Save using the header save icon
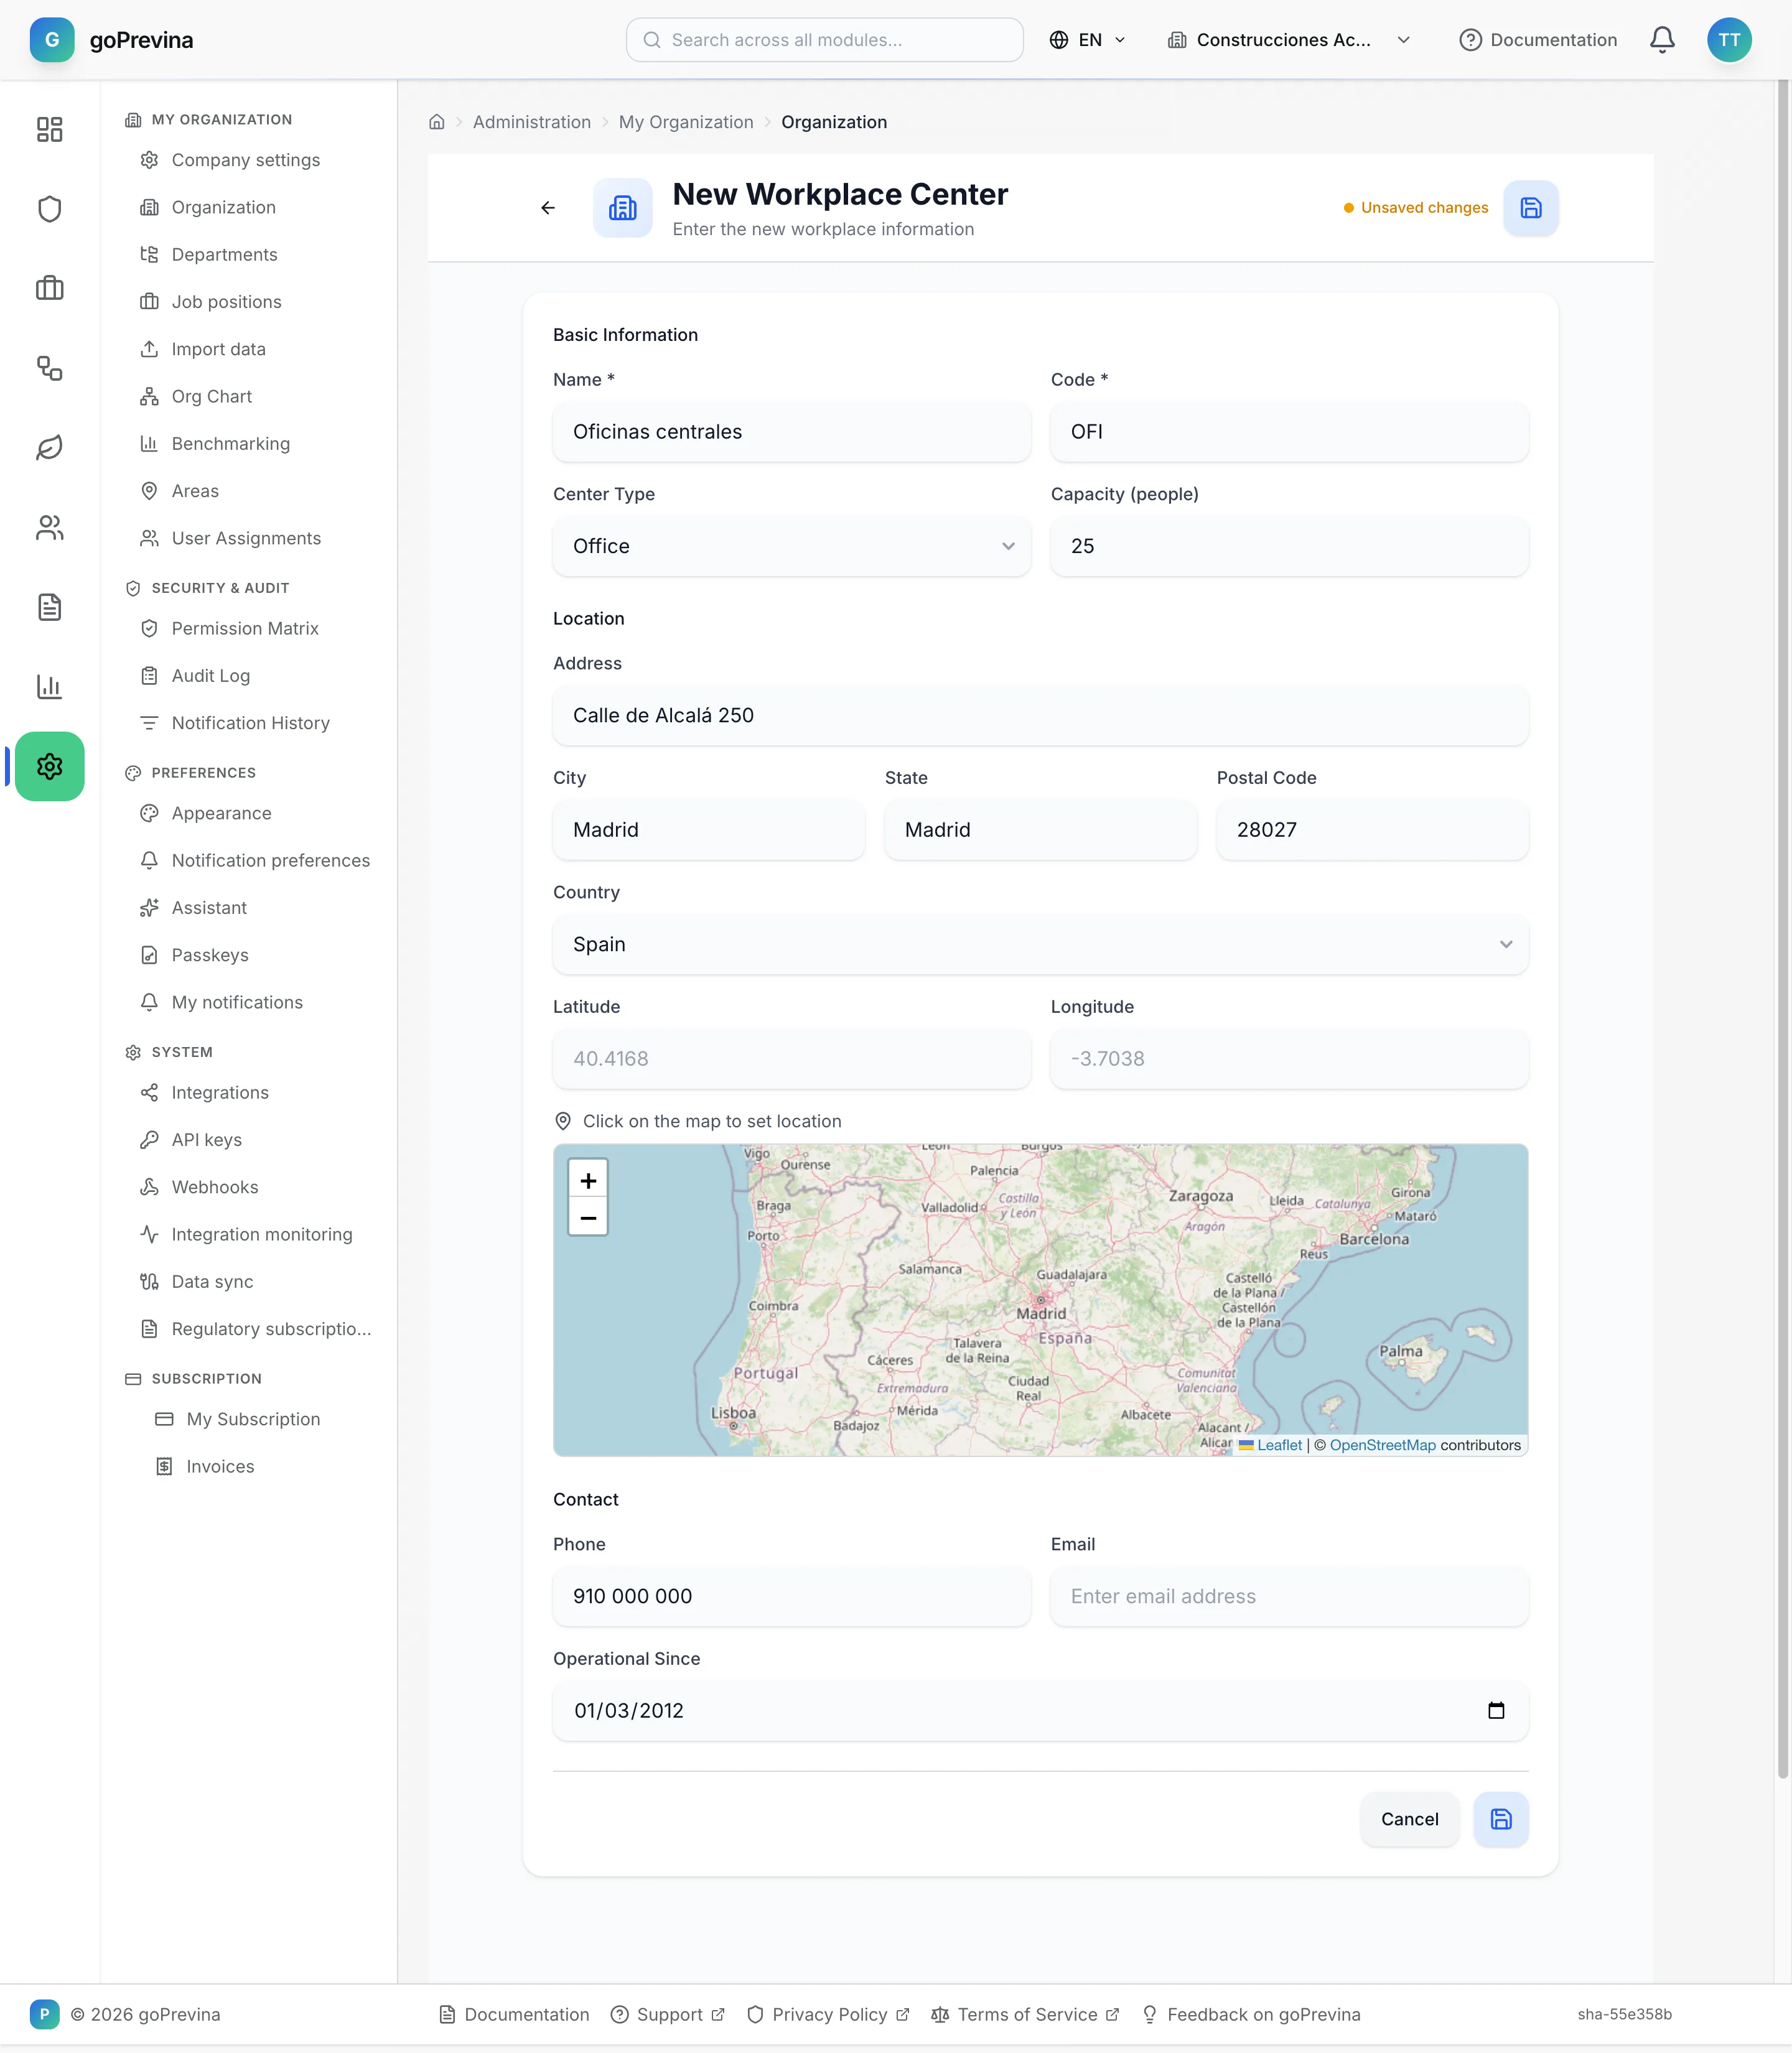 (1530, 208)
